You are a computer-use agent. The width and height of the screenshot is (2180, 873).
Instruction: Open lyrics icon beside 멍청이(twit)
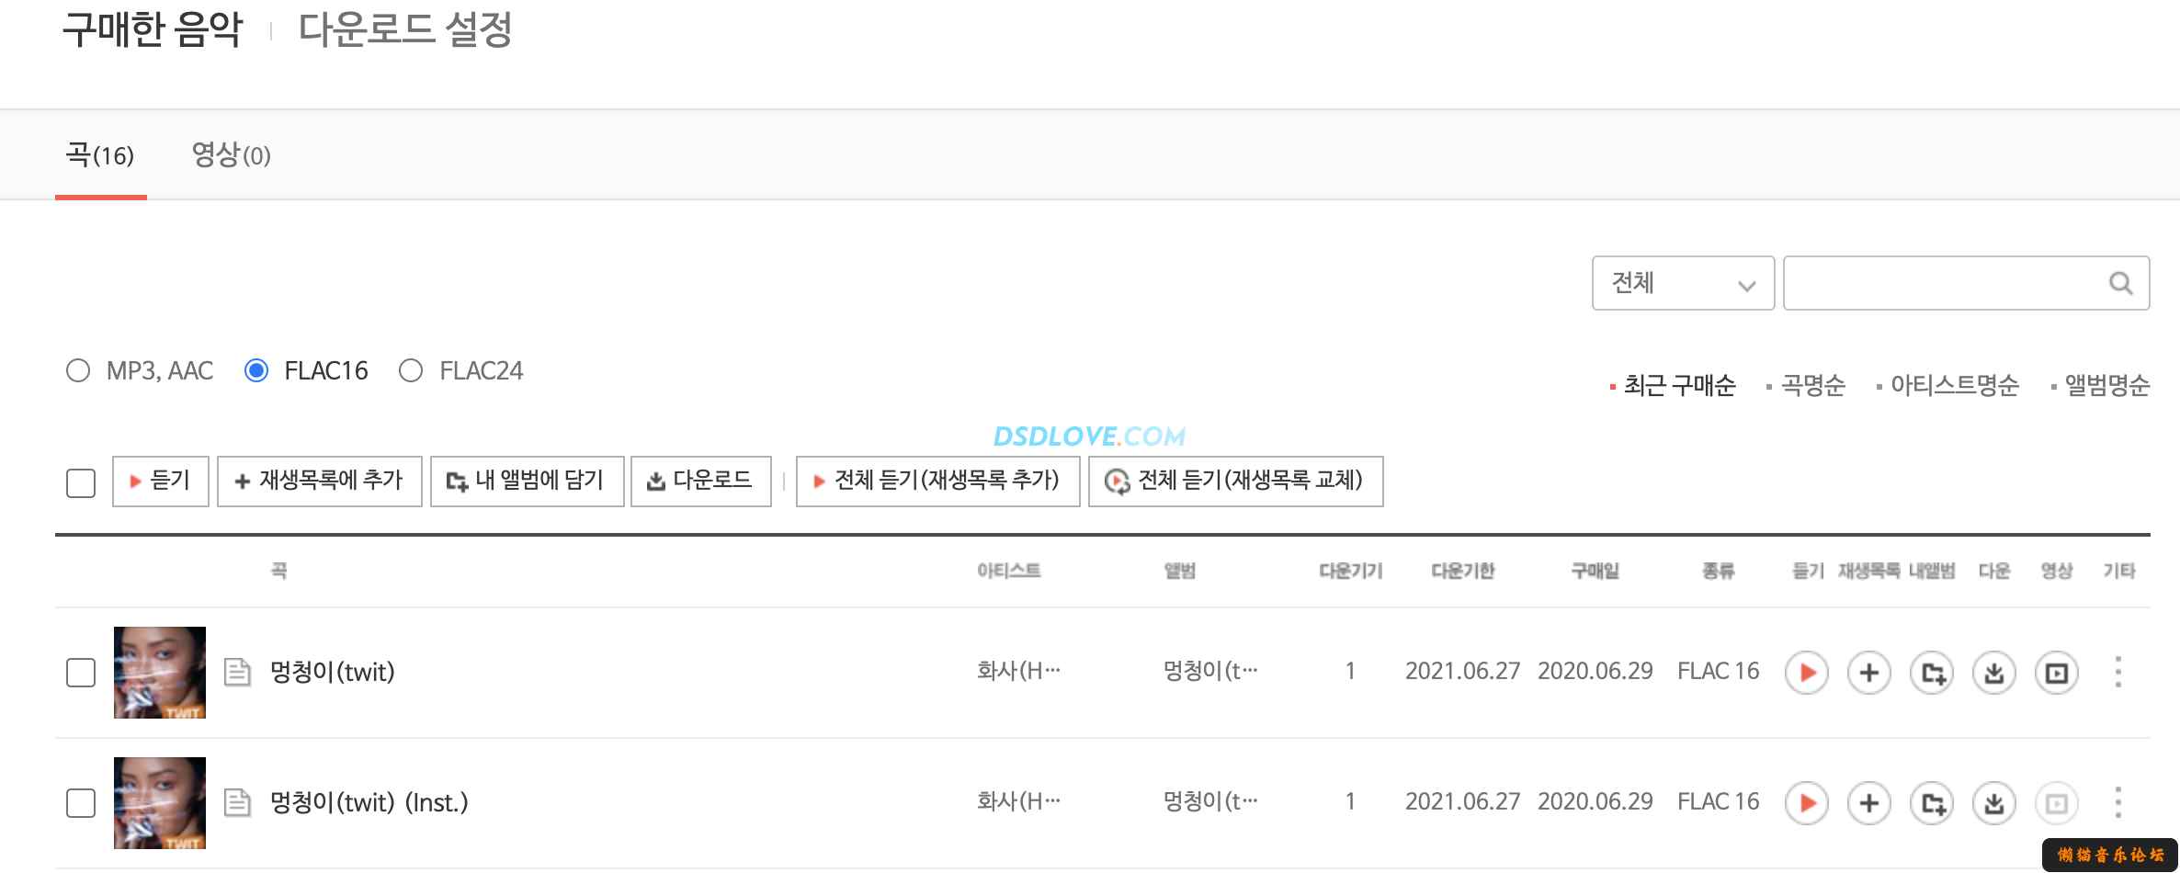(237, 673)
